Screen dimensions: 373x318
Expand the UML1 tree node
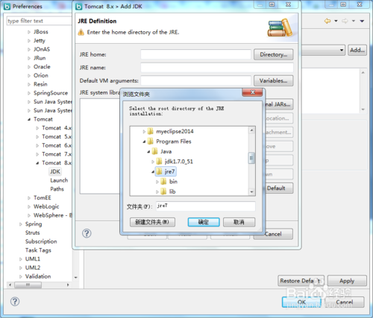click(x=21, y=259)
